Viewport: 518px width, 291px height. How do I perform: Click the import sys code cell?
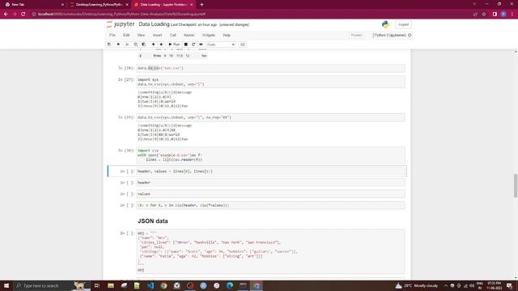270,82
